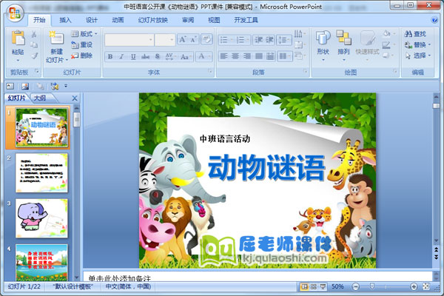Open Shapes (形状) gallery
Screen dimensions: 444x296
pyautogui.click(x=323, y=45)
